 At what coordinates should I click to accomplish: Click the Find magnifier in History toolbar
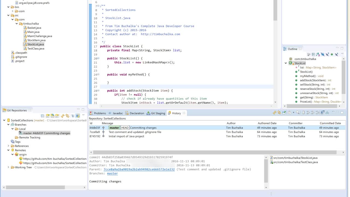[x=297, y=112]
